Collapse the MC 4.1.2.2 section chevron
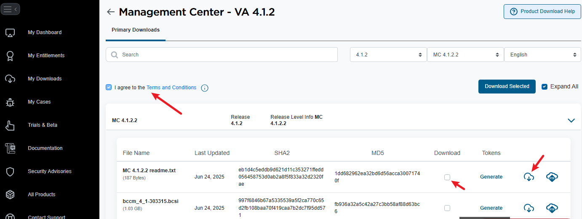 tap(571, 120)
